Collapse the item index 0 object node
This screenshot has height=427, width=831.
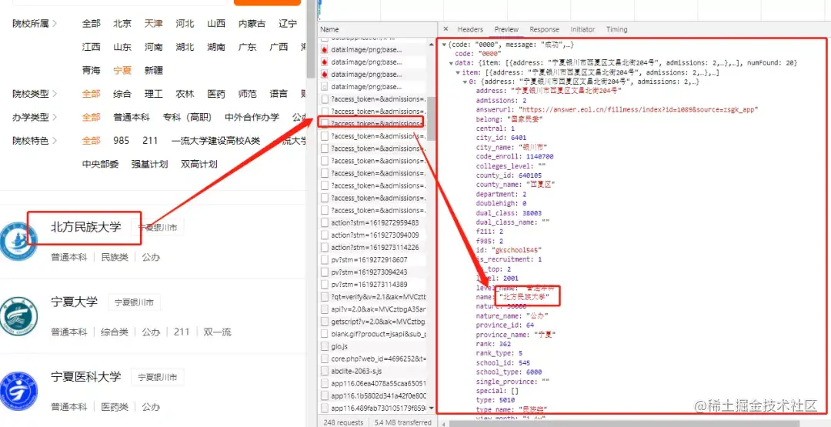click(466, 82)
